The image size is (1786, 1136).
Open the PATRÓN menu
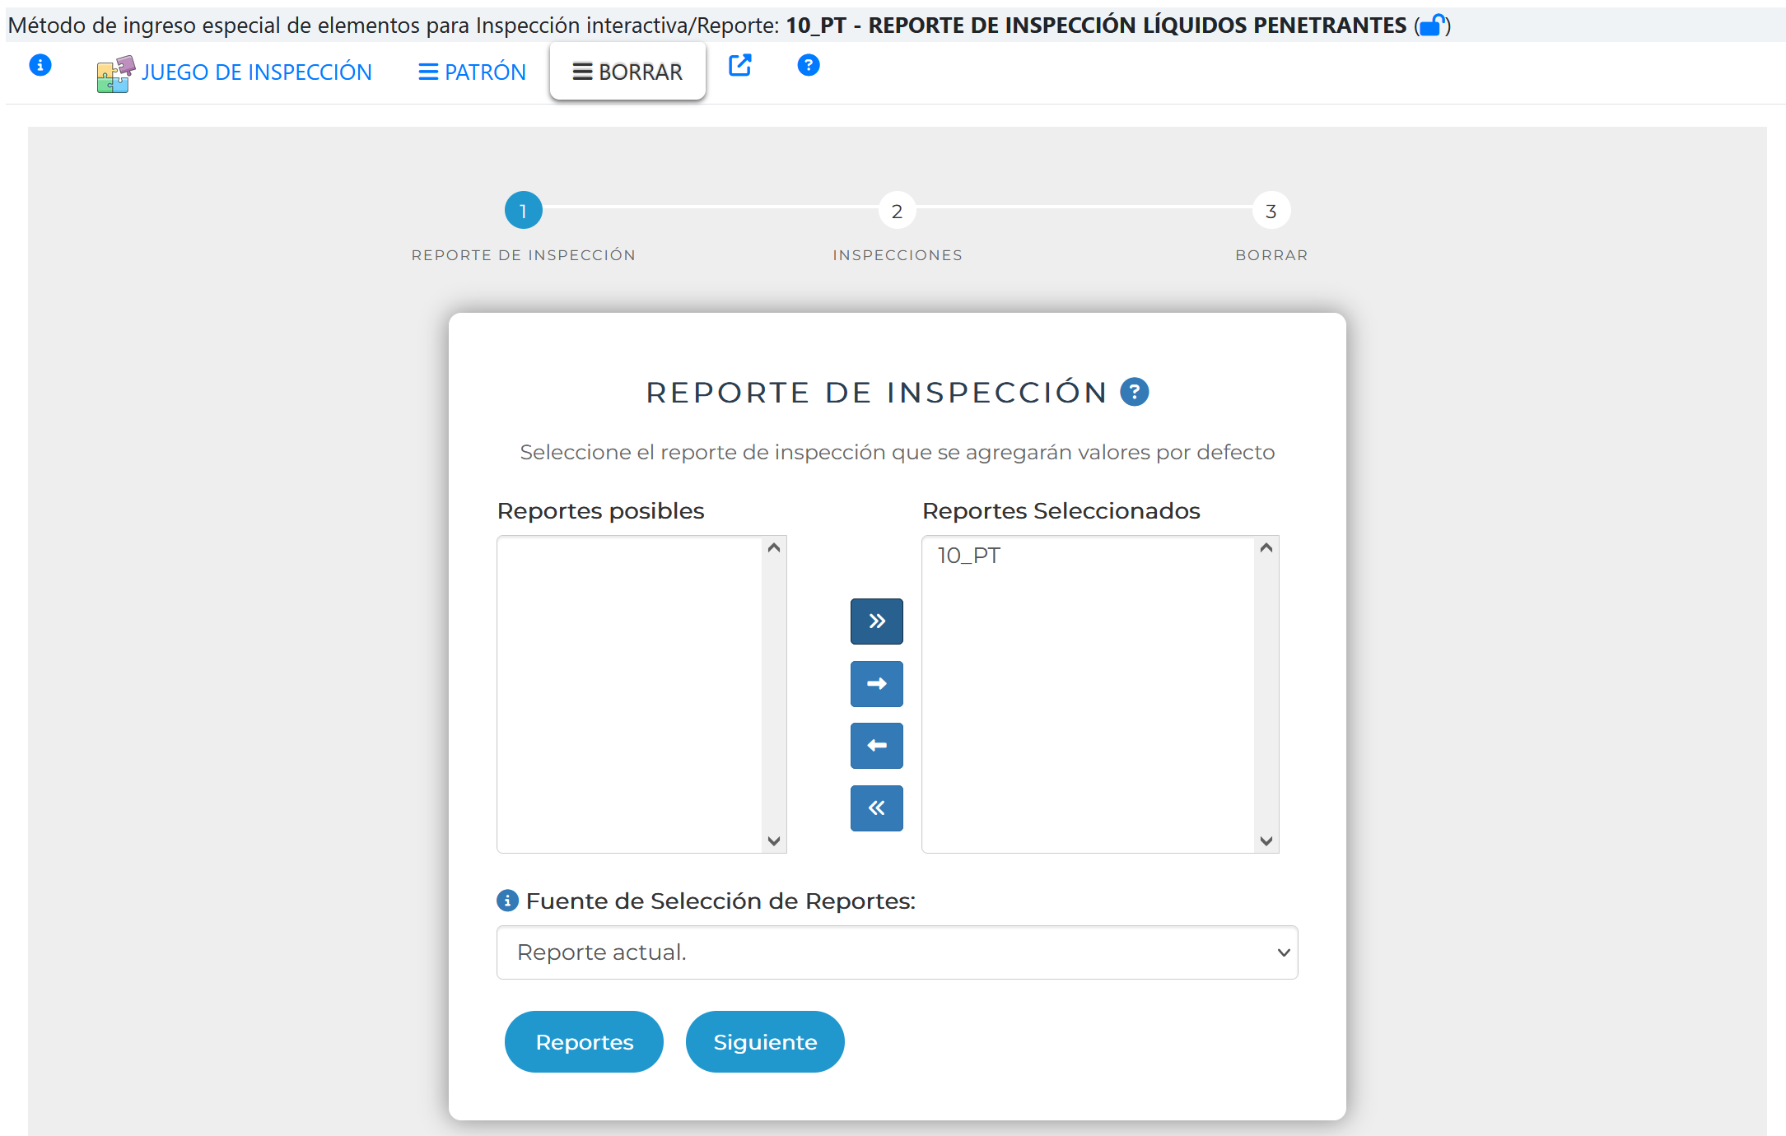(x=472, y=72)
